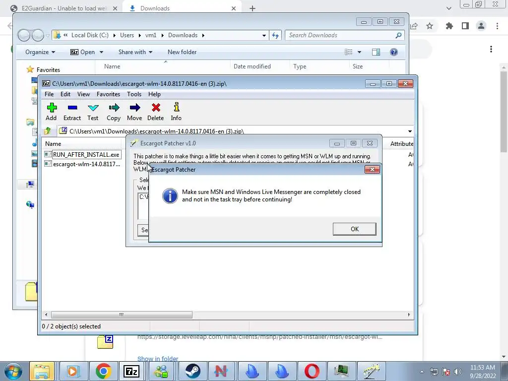Image resolution: width=508 pixels, height=381 pixels.
Task: Show hidden system tray icons arrow
Action: 422,372
